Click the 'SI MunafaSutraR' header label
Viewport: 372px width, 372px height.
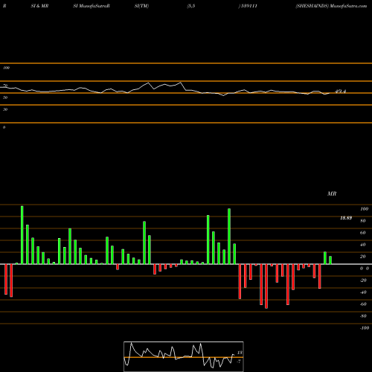(x=92, y=6)
